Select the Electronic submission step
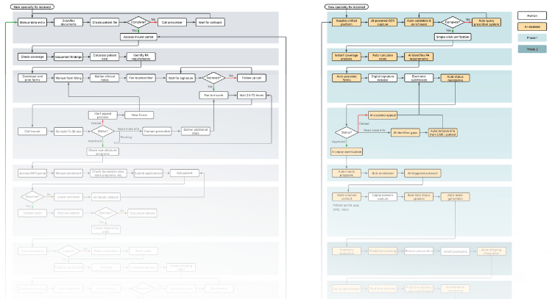This screenshot has height=299, width=552. pos(420,77)
